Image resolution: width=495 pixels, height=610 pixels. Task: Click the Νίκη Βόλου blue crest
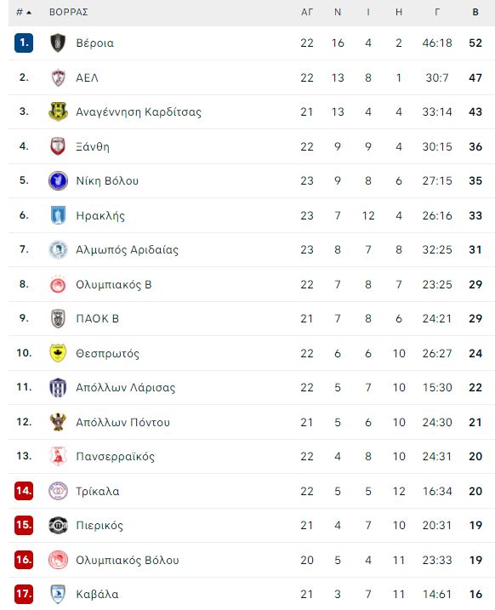[x=58, y=180]
